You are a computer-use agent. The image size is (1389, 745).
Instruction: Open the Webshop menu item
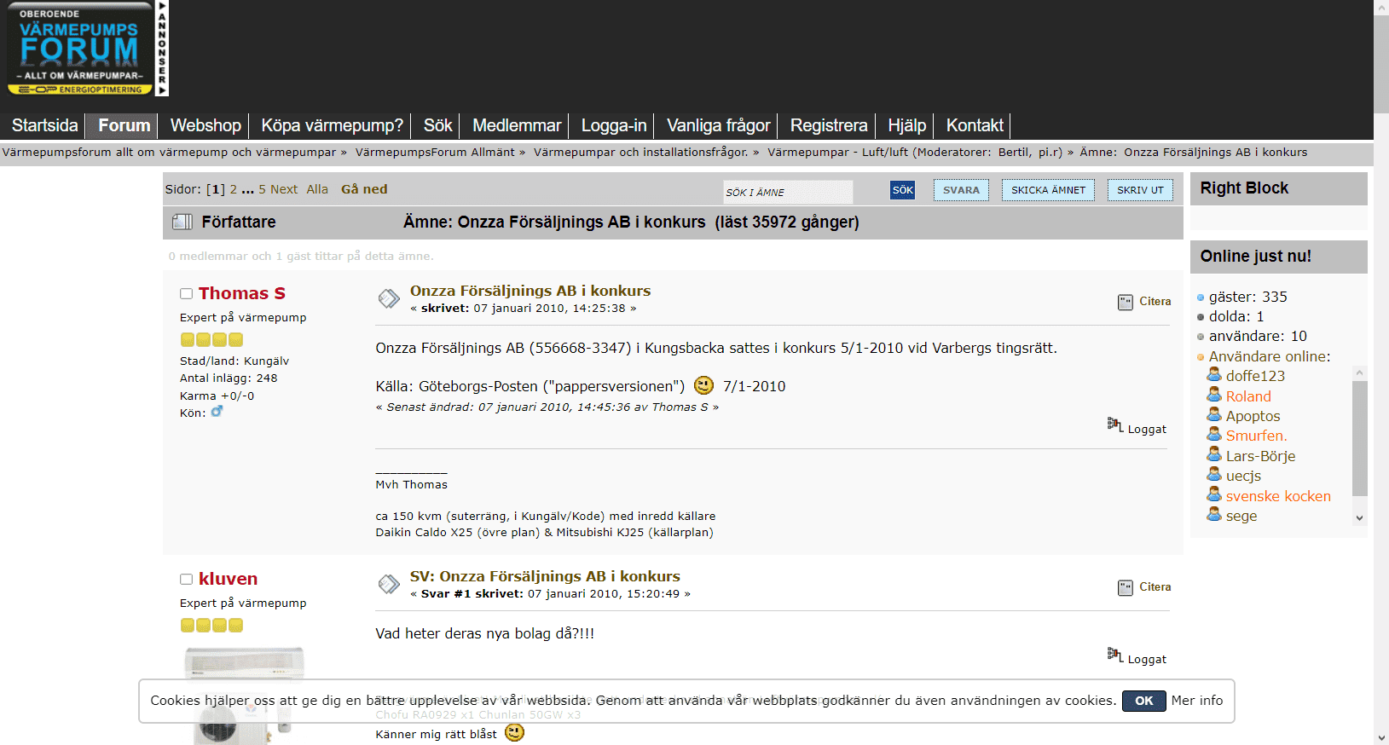(205, 125)
